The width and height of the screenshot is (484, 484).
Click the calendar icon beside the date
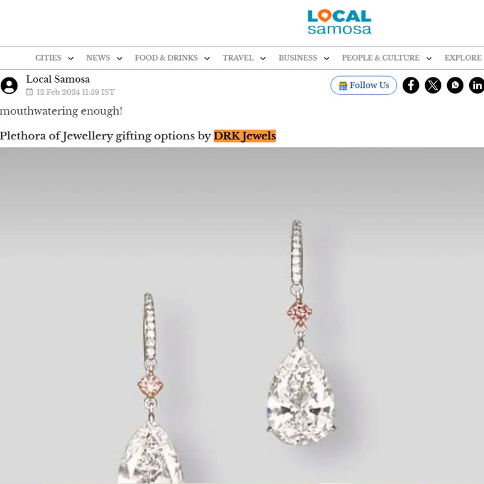29,92
